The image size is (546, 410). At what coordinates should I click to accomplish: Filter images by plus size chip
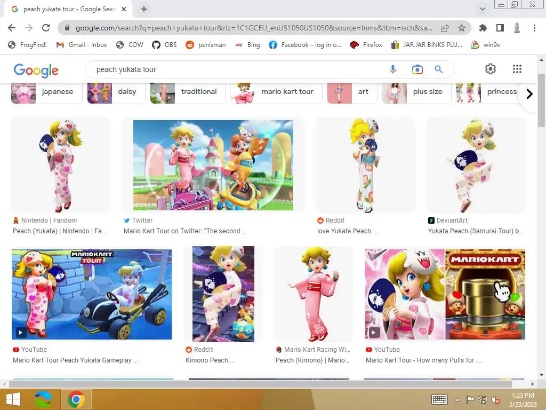pos(416,93)
